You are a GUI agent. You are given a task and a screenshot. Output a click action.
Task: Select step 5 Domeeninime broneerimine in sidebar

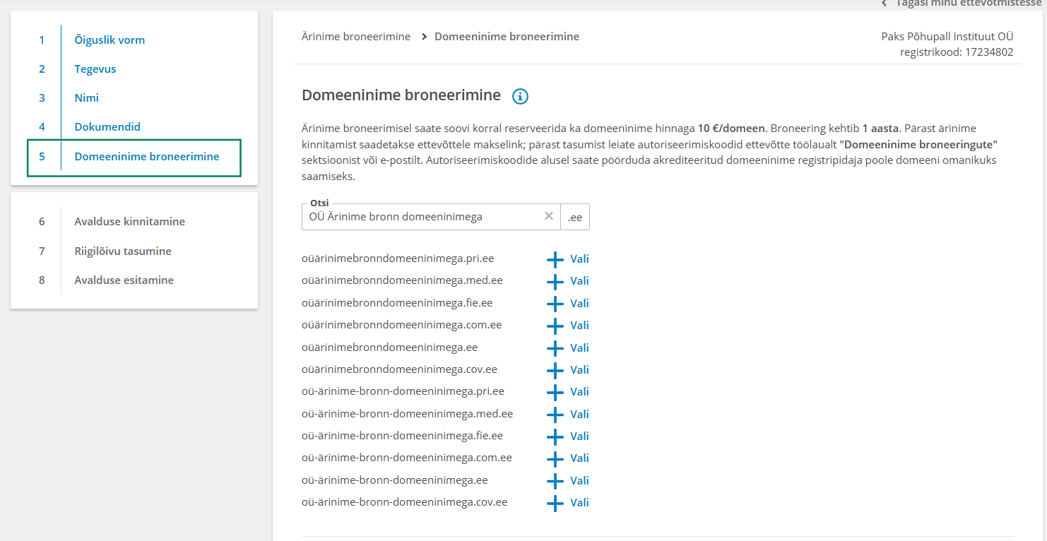click(134, 157)
